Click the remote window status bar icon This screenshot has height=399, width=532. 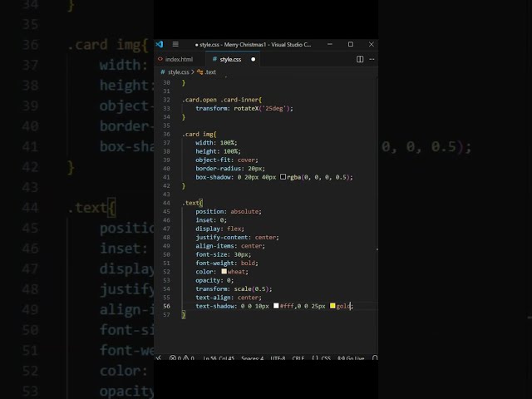tap(159, 358)
